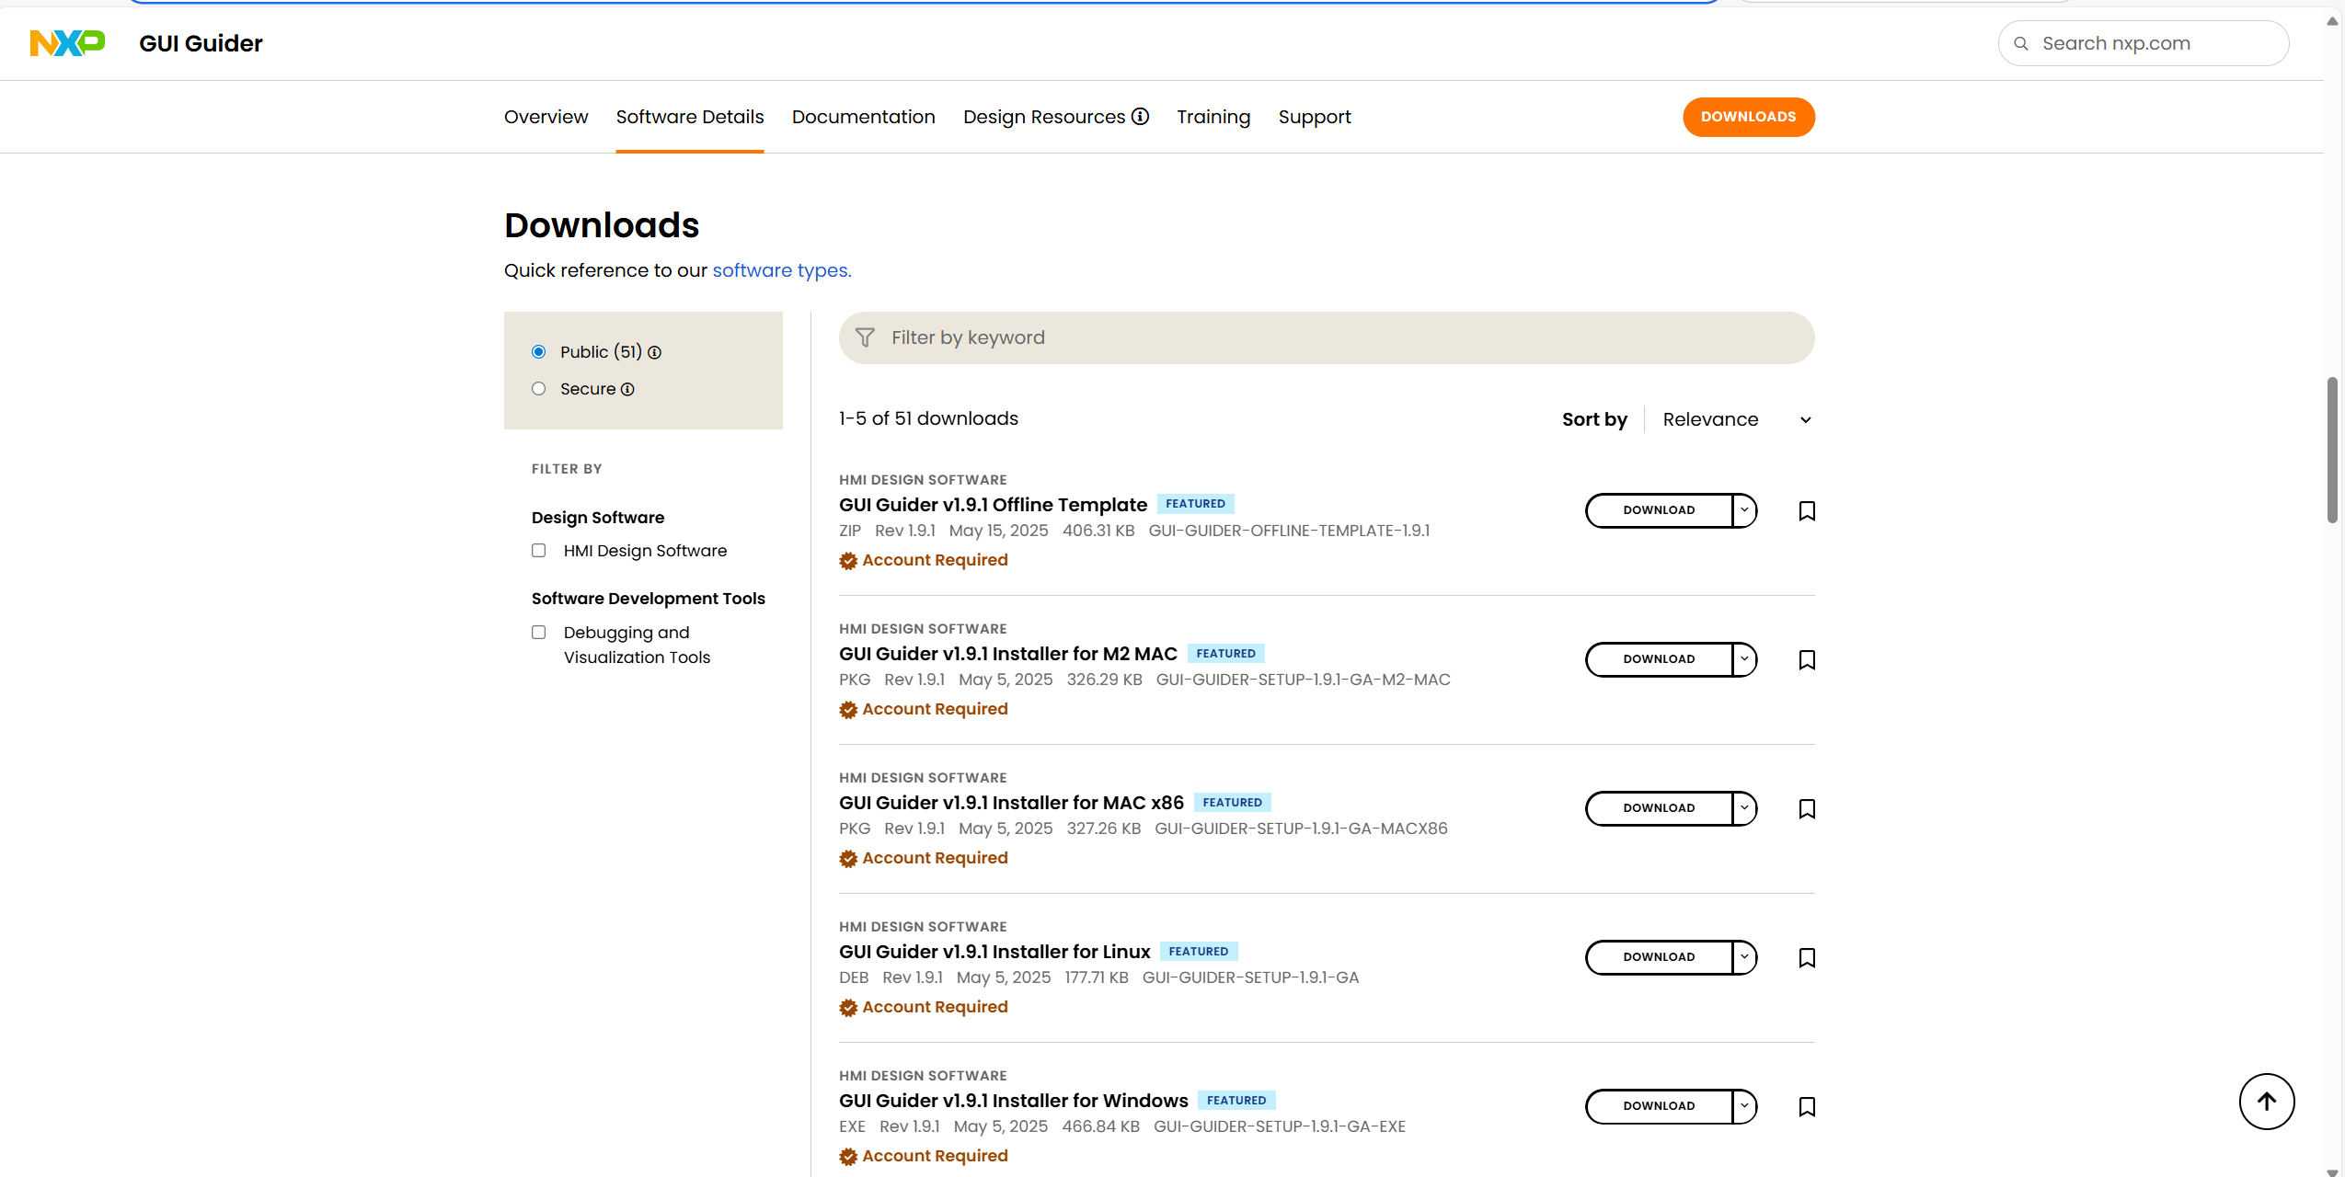Click the Account Required badge icon for Offline Template
Viewport: 2345px width, 1177px height.
[x=848, y=561]
